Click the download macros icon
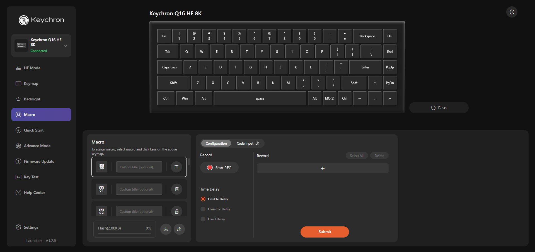 [x=166, y=229]
